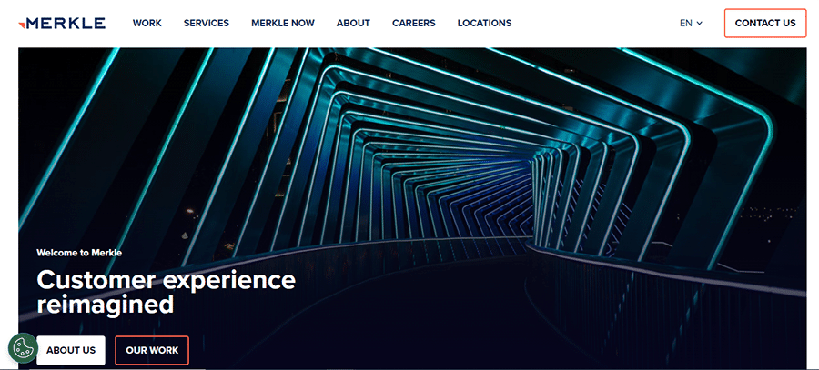
Task: Click the Merkle logo
Action: click(62, 23)
